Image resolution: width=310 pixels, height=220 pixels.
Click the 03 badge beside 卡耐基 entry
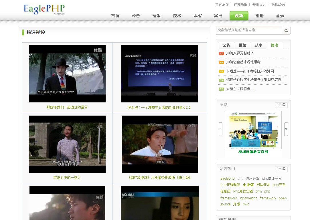click(221, 71)
